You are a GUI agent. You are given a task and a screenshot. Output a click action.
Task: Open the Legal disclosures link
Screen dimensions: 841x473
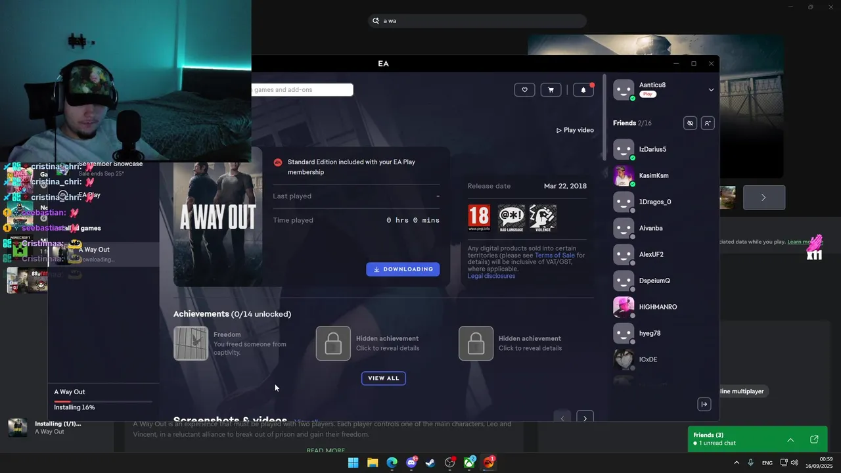pos(491,276)
